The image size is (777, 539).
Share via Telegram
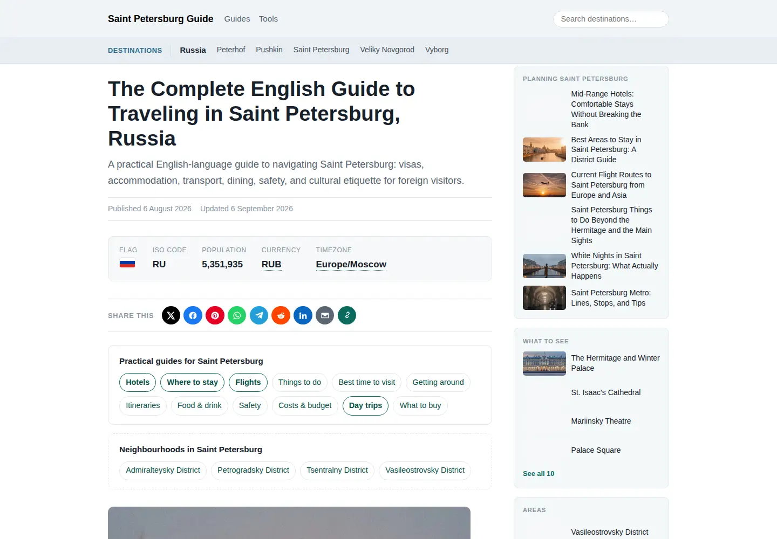(x=259, y=315)
